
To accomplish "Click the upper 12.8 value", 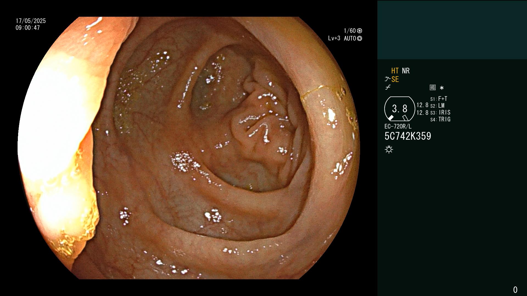I will (x=422, y=105).
